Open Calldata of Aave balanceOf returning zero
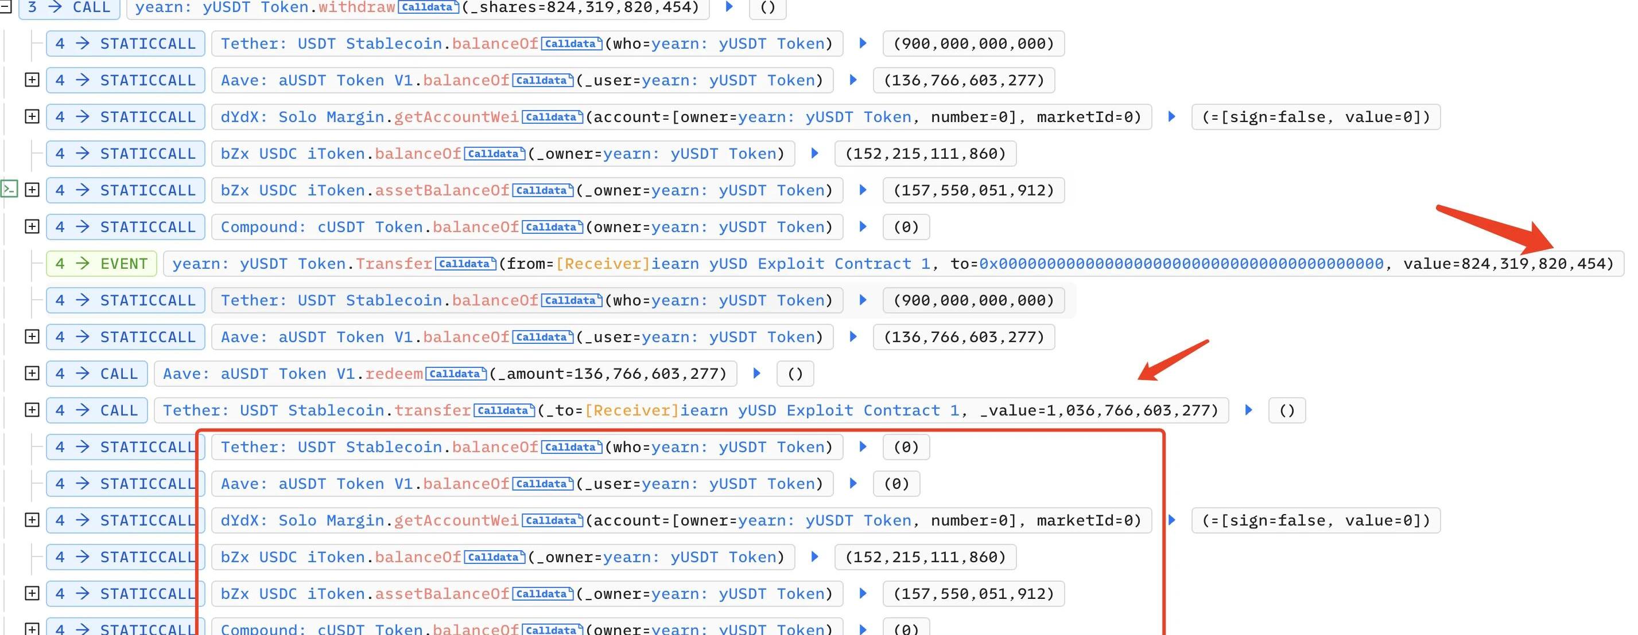Image resolution: width=1638 pixels, height=635 pixels. pyautogui.click(x=542, y=484)
